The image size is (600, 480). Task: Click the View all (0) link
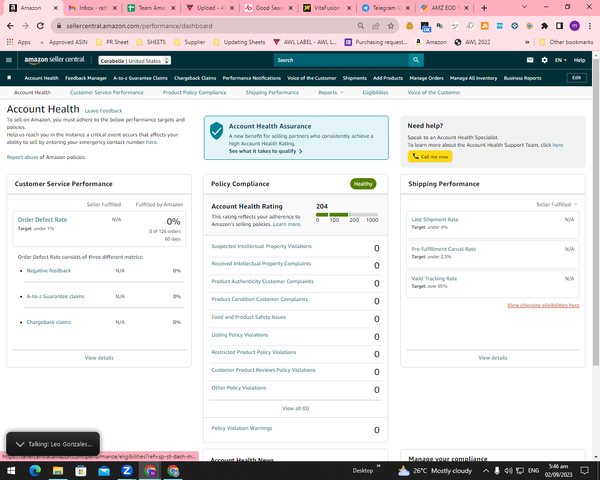(295, 408)
